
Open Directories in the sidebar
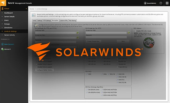tap(8, 28)
